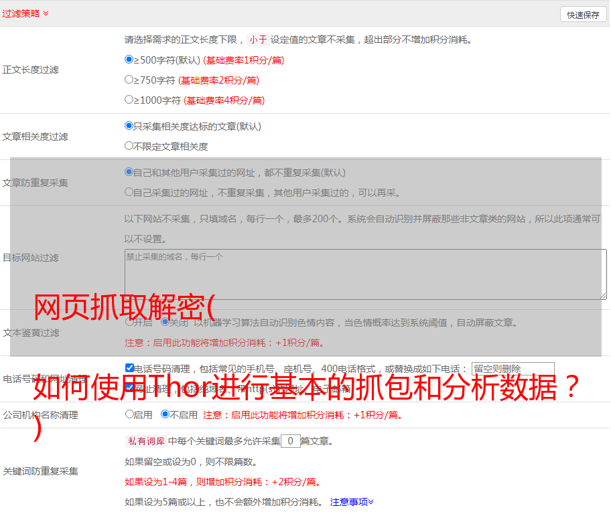Click the red 注意 warning beside 不启用
The image size is (611, 514).
click(302, 415)
